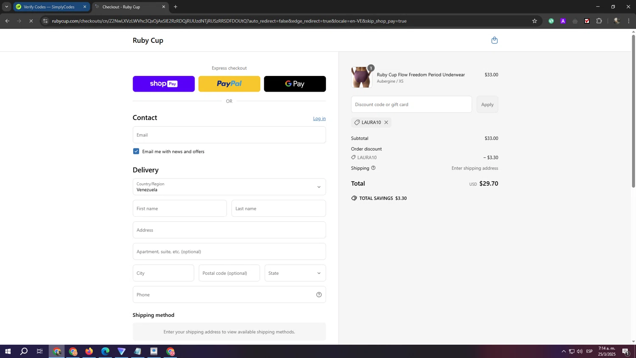Pay with Google Pay express checkout
Screen dimensions: 636x358
click(295, 84)
